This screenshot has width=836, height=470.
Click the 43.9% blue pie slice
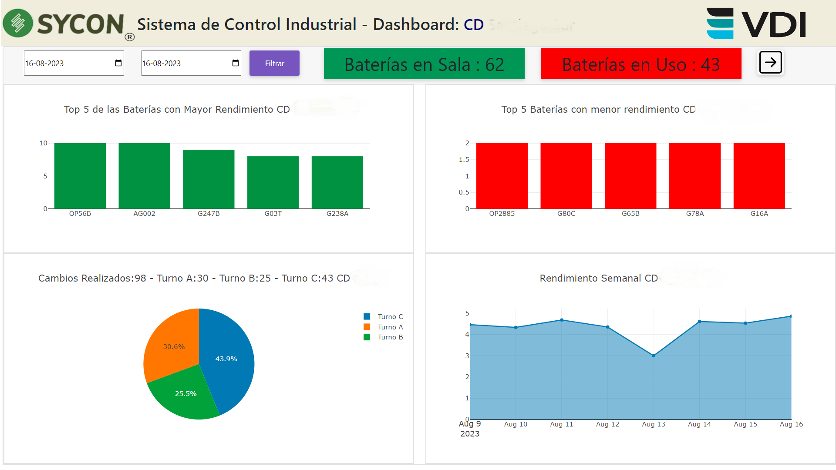coord(226,359)
